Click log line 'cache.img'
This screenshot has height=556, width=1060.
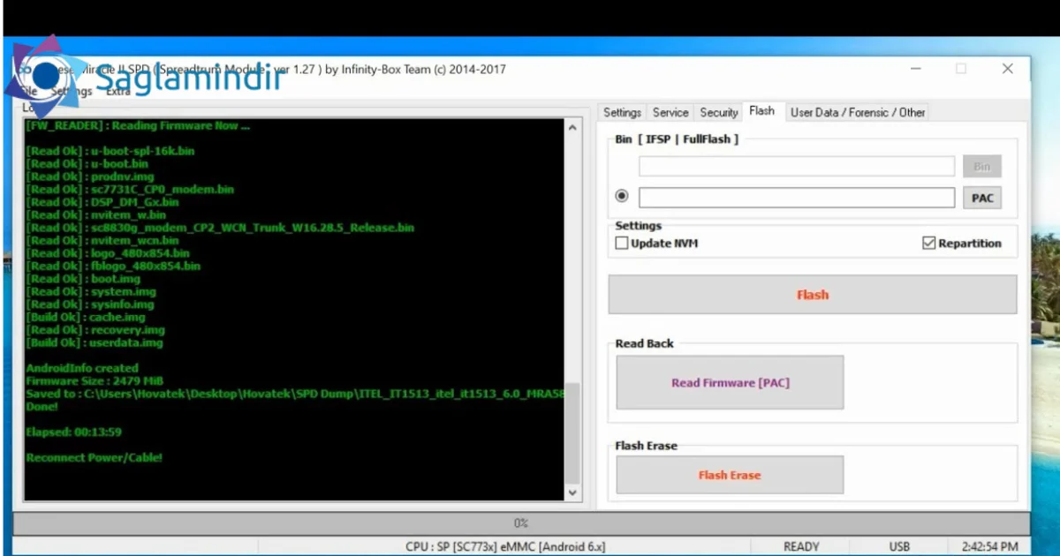click(x=86, y=317)
